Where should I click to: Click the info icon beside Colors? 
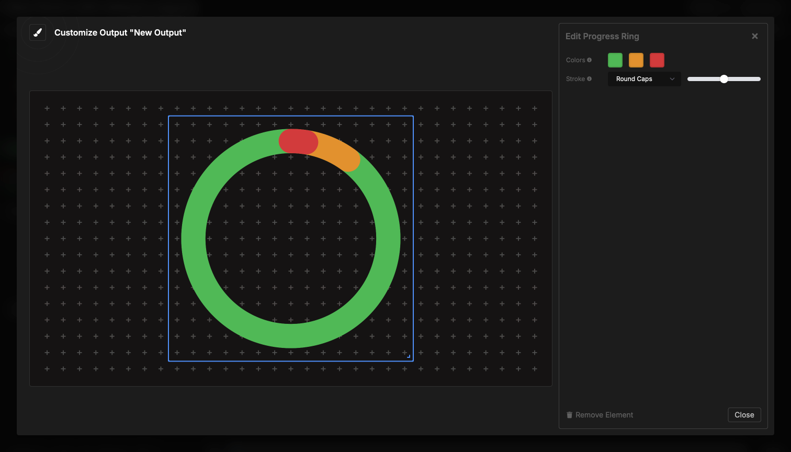(x=591, y=60)
